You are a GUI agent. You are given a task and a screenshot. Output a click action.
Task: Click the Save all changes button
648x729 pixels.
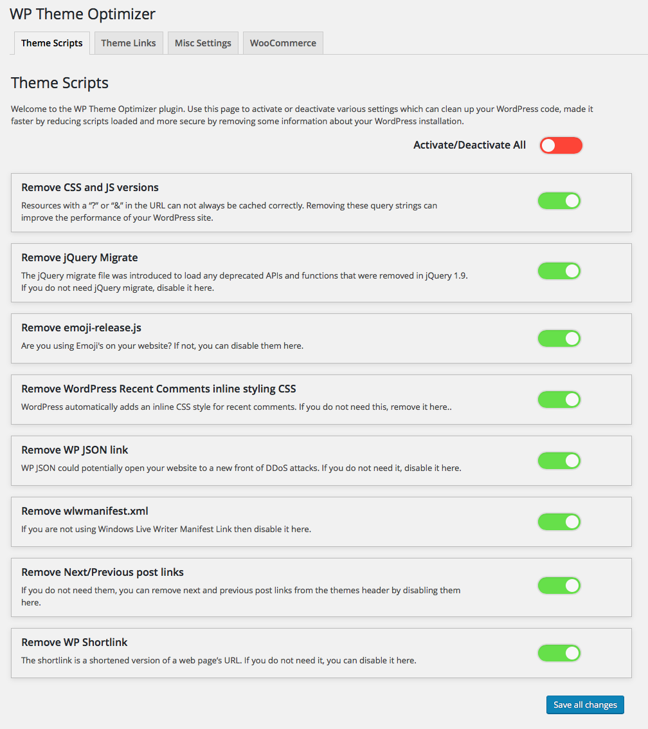[x=585, y=705]
